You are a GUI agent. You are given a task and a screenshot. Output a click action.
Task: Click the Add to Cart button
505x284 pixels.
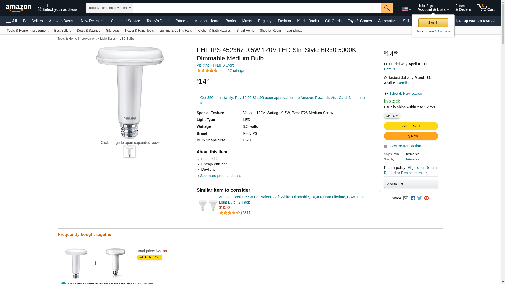pos(411,126)
